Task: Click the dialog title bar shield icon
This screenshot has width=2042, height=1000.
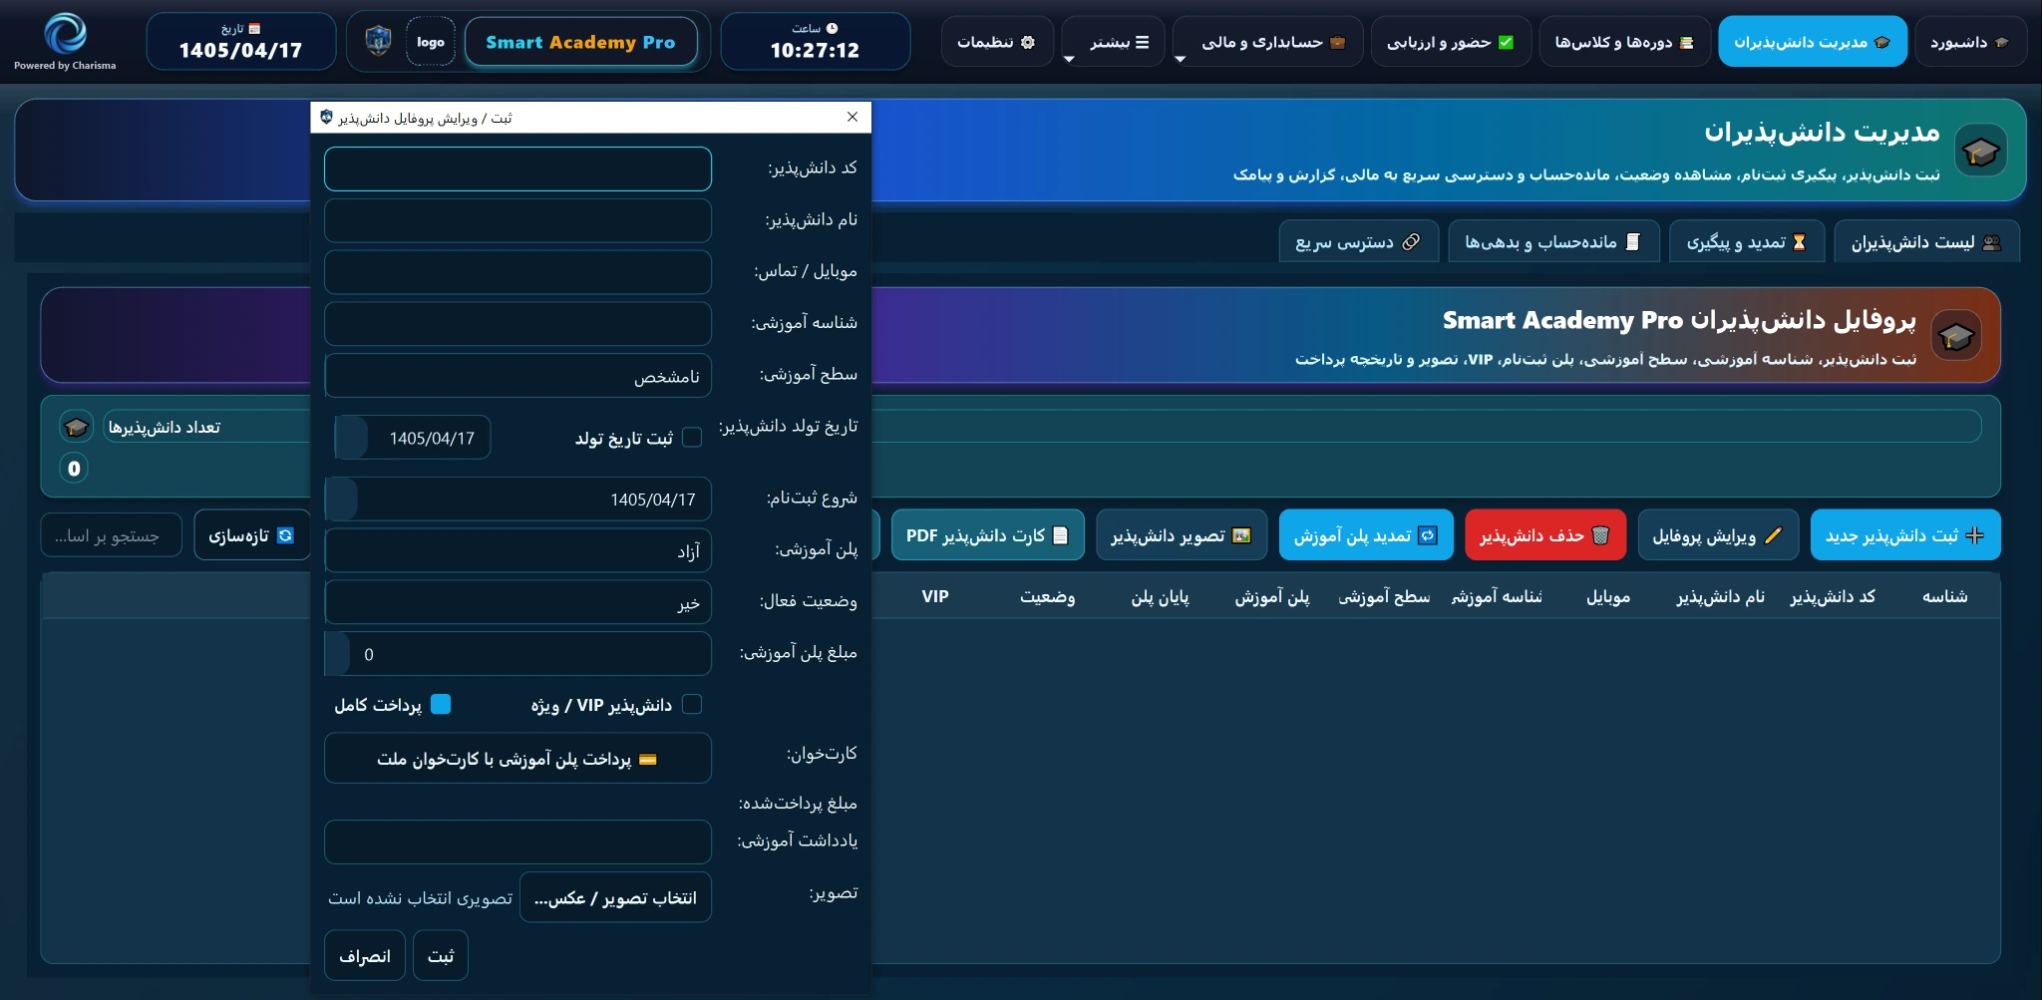Action: (326, 117)
